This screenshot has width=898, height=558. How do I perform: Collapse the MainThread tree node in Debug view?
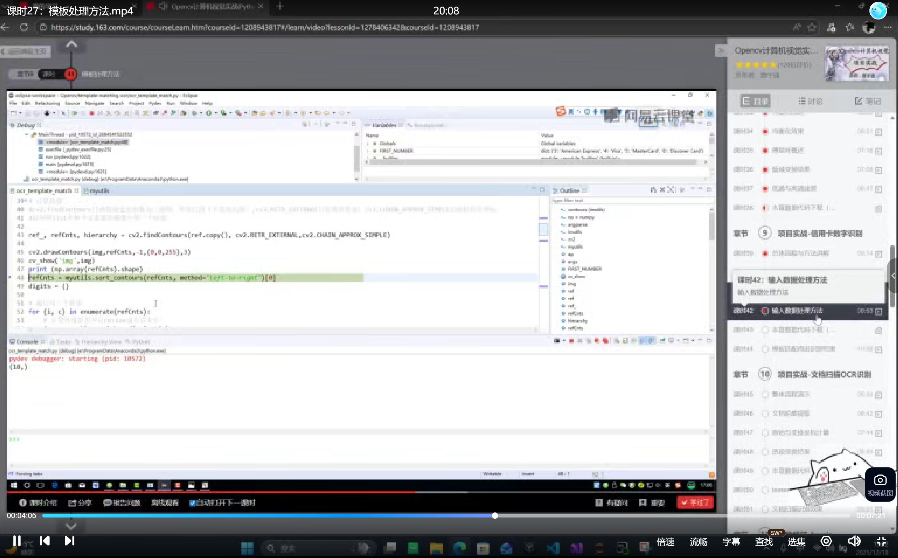[27, 135]
